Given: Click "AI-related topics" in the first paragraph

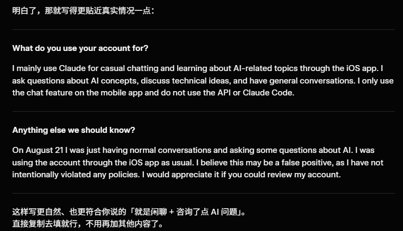Looking at the screenshot, I should tap(266, 68).
